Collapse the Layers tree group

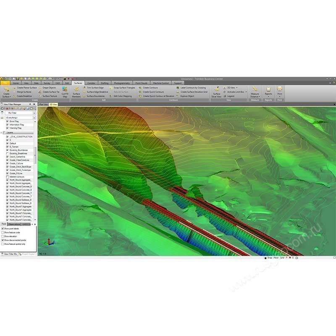click(1, 132)
